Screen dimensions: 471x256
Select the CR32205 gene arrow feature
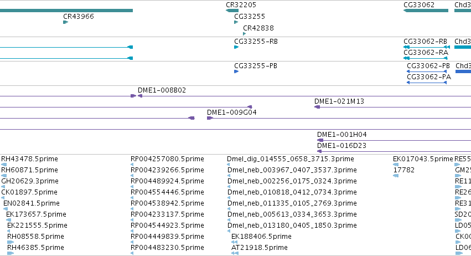(232, 11)
